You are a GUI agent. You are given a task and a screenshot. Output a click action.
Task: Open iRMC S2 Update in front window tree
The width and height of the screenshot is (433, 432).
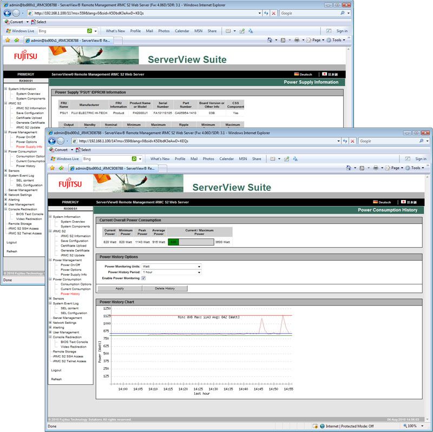[x=73, y=255]
